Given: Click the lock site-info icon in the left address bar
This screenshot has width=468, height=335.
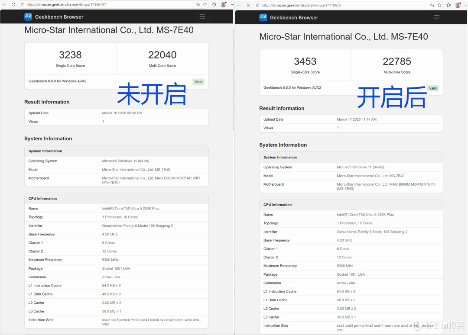Looking at the screenshot, I should (x=23, y=4).
